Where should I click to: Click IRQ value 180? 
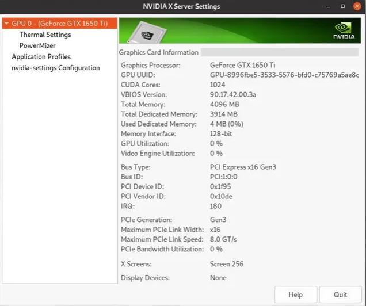point(216,206)
